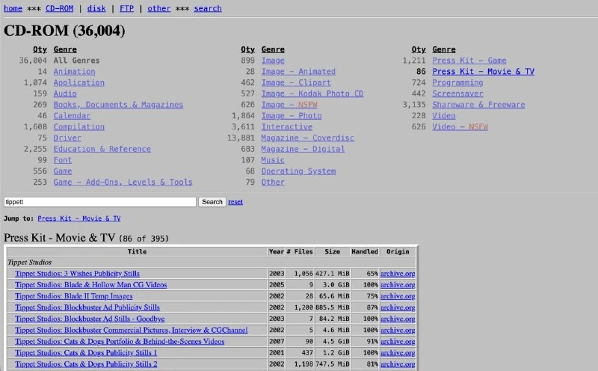Open Video - NSFW genre
The width and height of the screenshot is (598, 371).
pyautogui.click(x=460, y=126)
